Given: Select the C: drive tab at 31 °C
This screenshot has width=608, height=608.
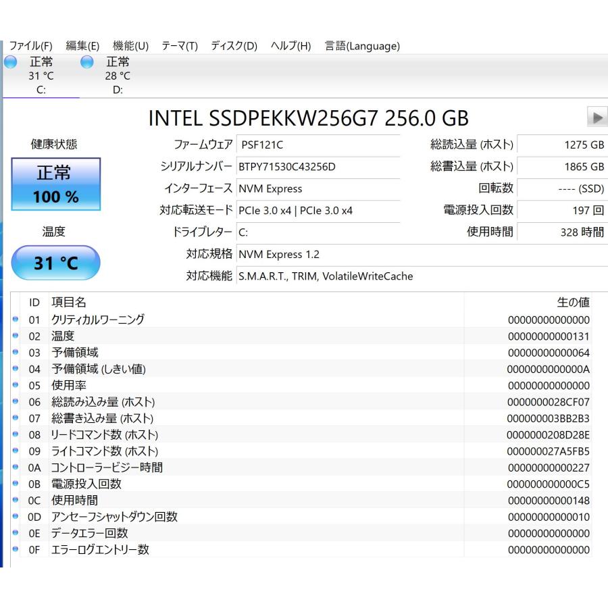Looking at the screenshot, I should [x=41, y=76].
